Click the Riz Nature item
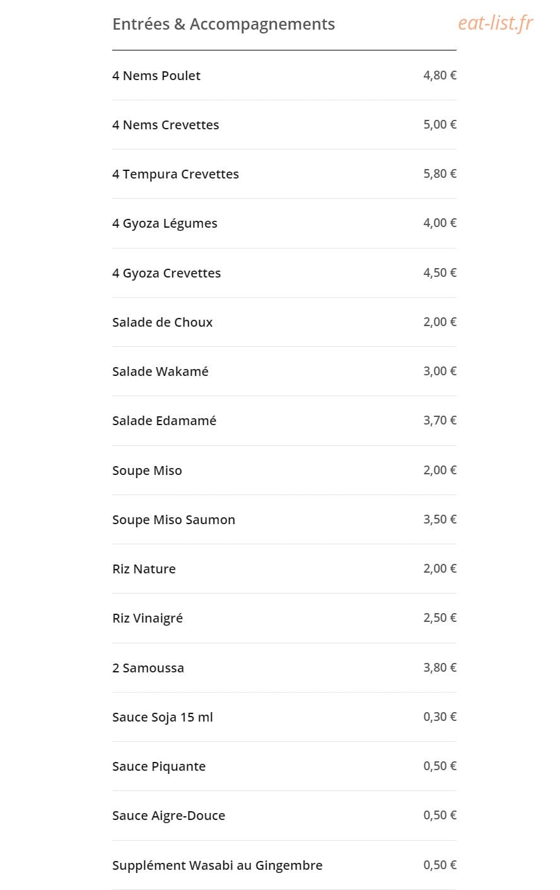The width and height of the screenshot is (560, 890). click(x=284, y=568)
